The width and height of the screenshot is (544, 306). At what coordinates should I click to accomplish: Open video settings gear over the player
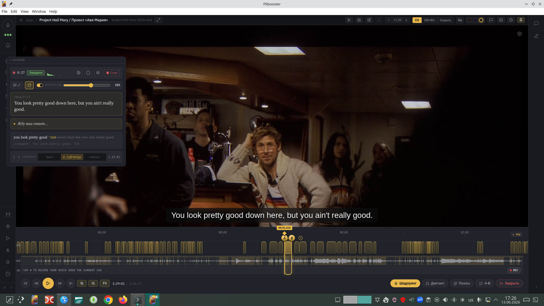519,34
